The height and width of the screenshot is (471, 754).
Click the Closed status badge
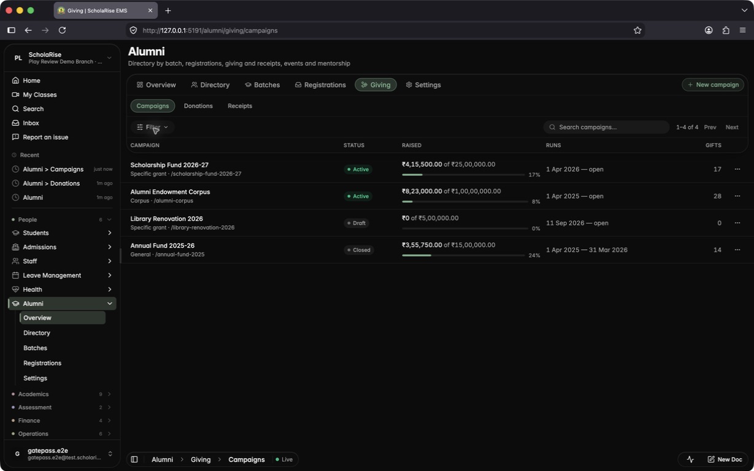tap(359, 250)
